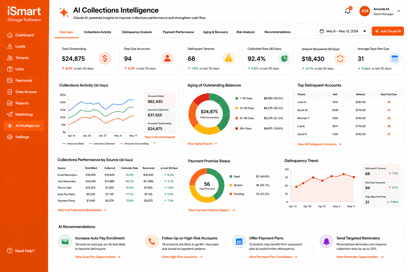This screenshot has height=272, width=408.
Task: Open View Auto Pay Opportunities
Action: point(98,257)
